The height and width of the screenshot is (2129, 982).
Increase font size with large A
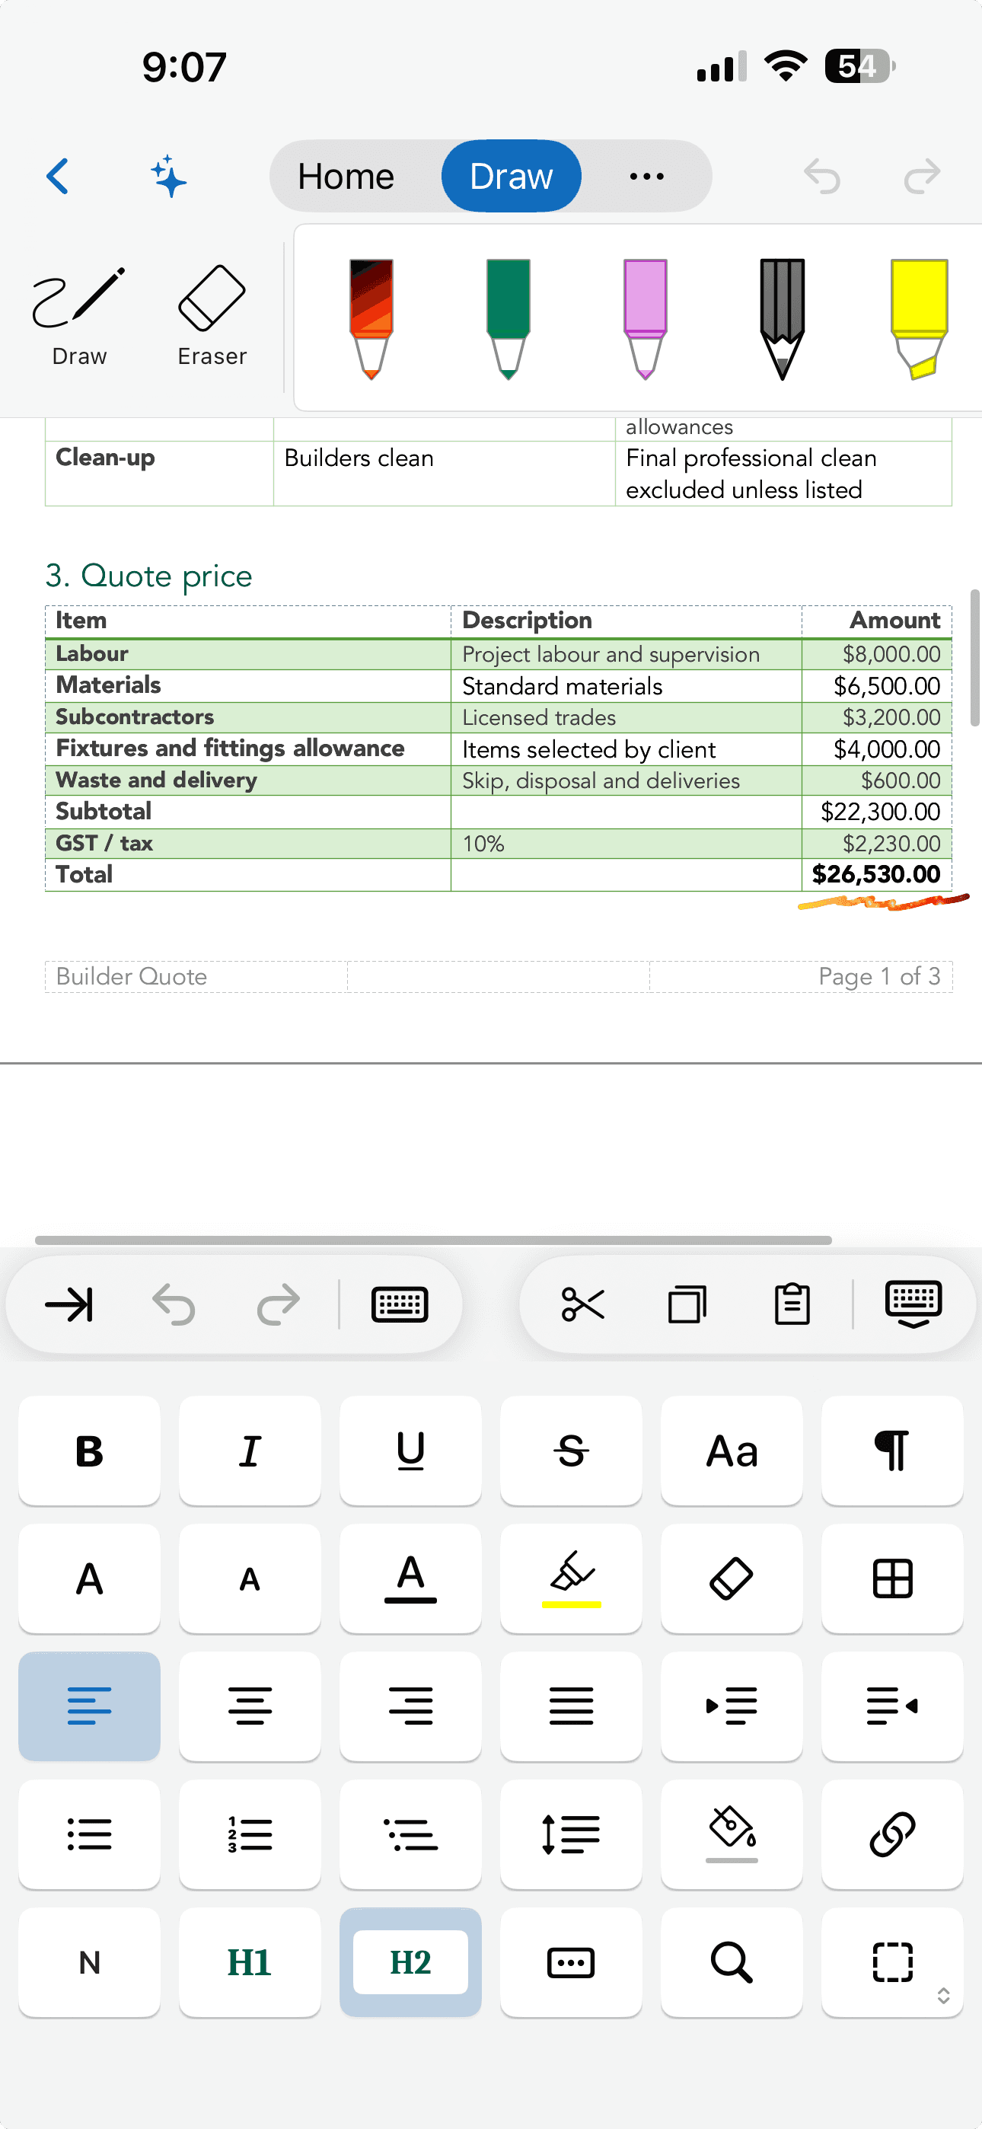pyautogui.click(x=89, y=1579)
